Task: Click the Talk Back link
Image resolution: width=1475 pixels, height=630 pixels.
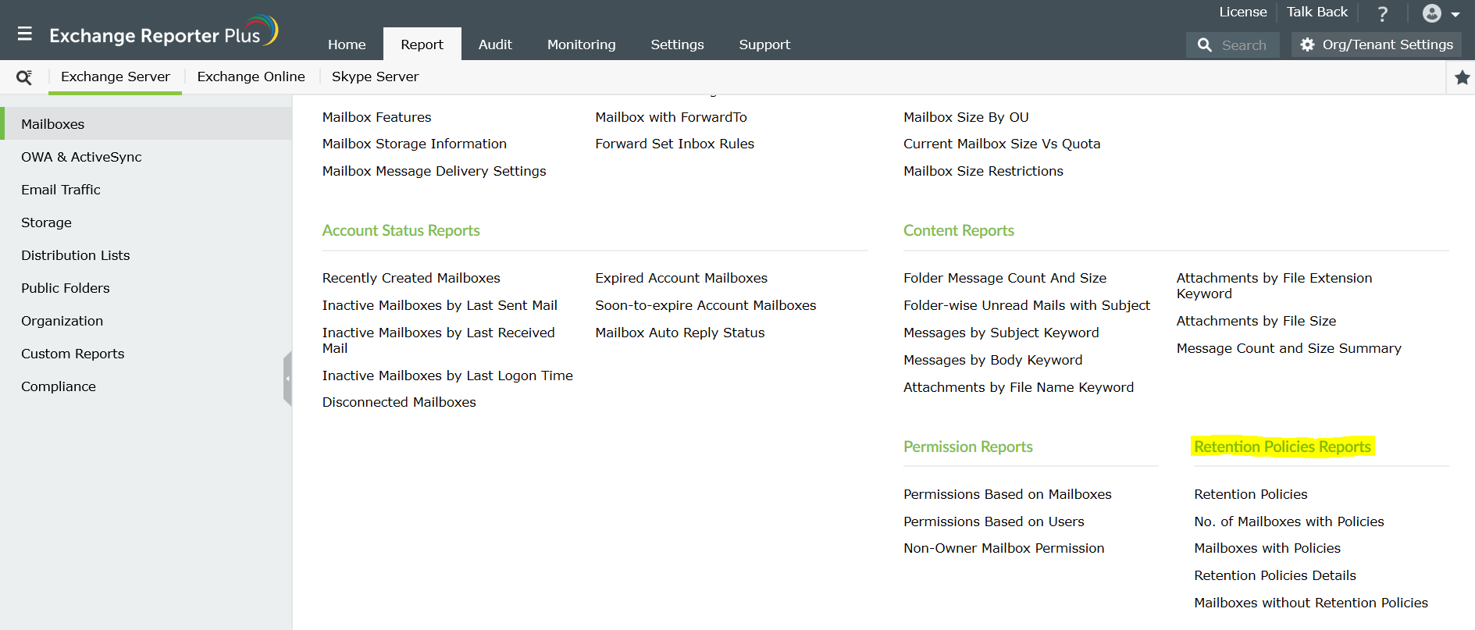Action: pos(1316,12)
